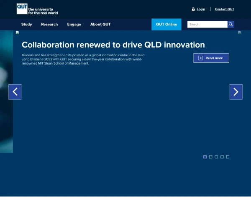Select the fifth carousel indicator
The image size is (251, 200).
[228, 157]
